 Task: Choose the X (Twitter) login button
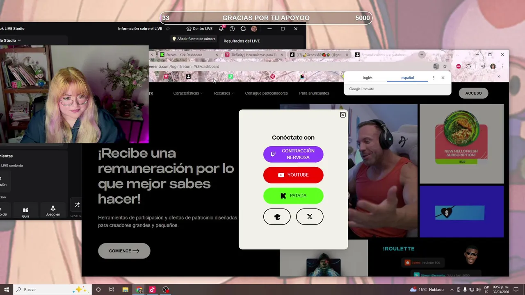(x=310, y=217)
